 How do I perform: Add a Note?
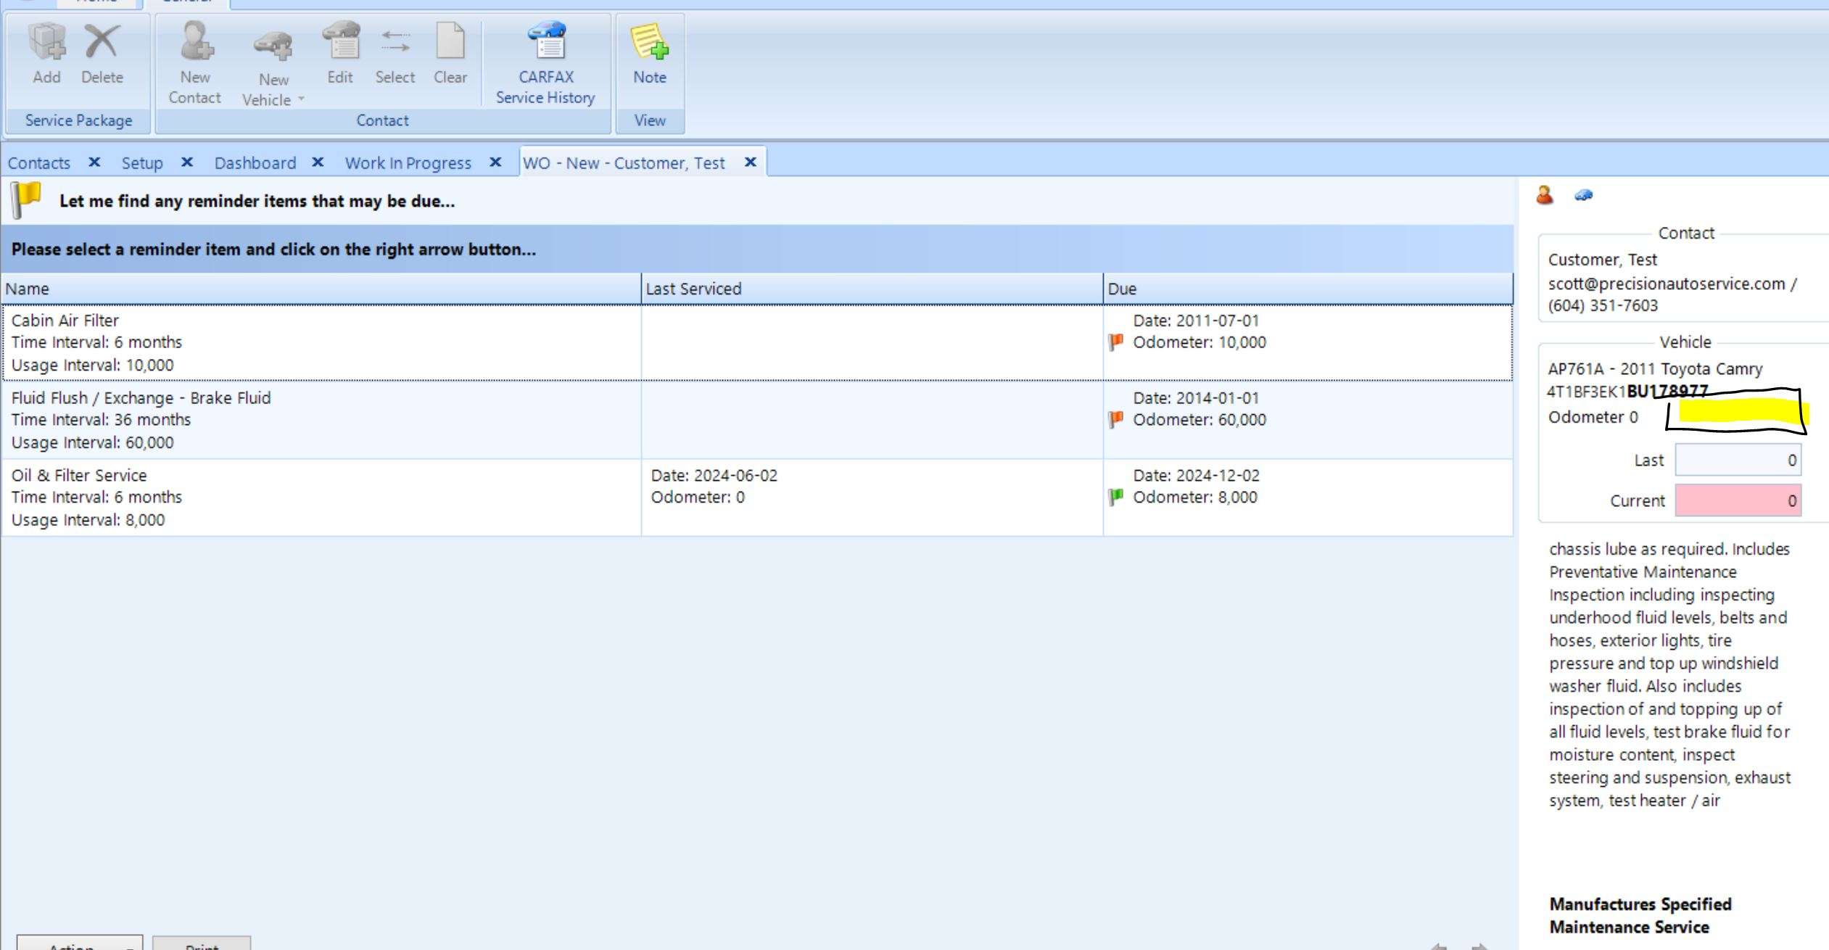(650, 53)
